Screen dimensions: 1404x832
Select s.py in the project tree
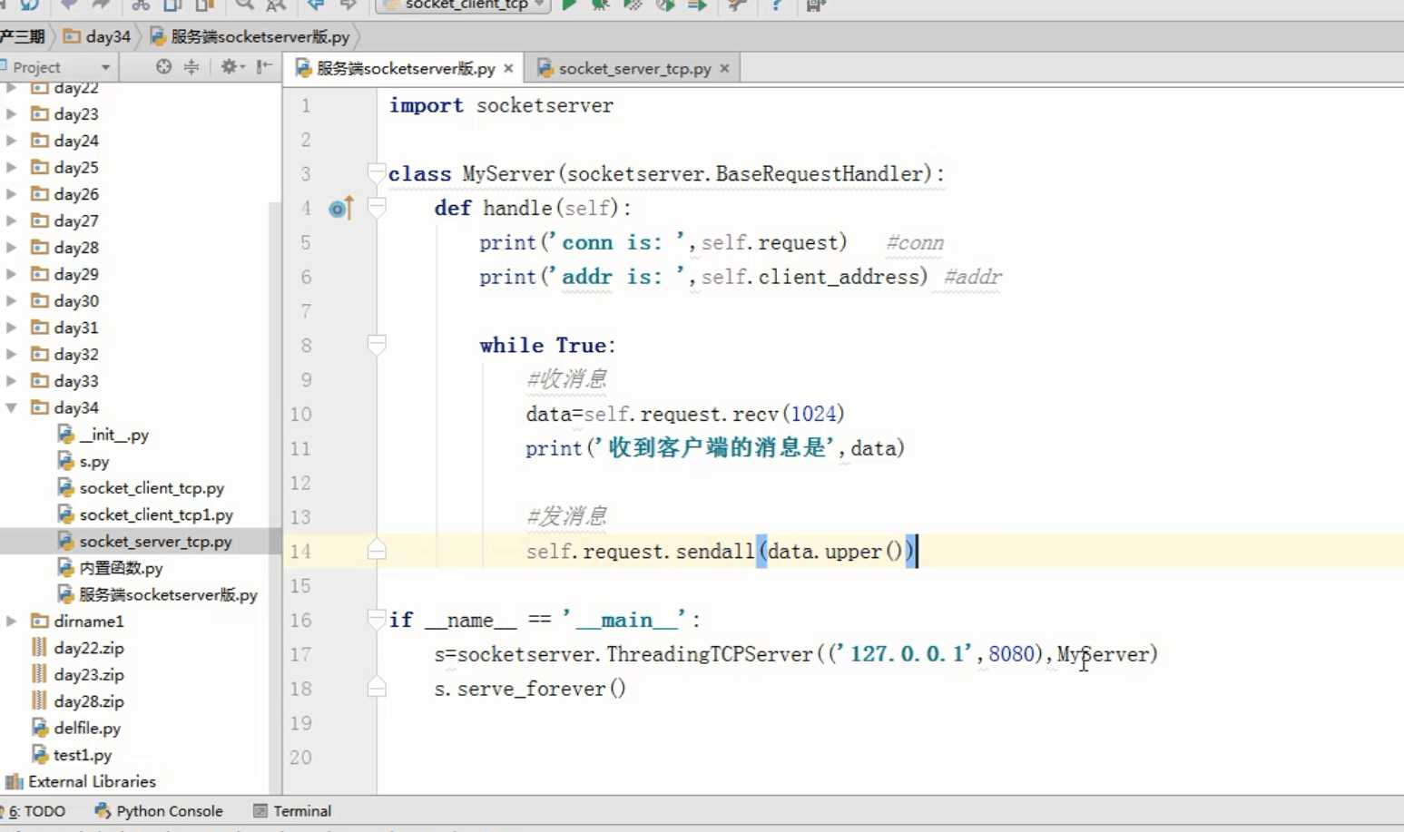pyautogui.click(x=83, y=461)
